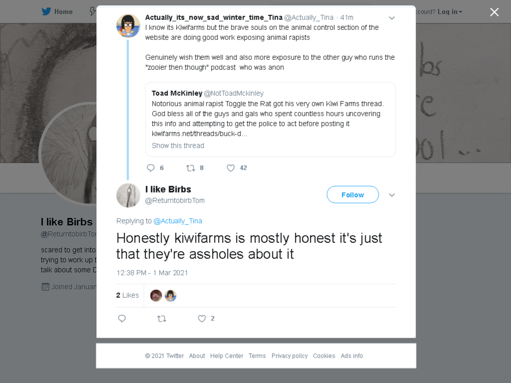511x383 pixels.
Task: Retweet the I like Birbs reply
Action: pos(162,319)
